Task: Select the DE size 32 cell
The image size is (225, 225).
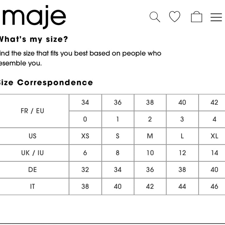Action: 85,169
